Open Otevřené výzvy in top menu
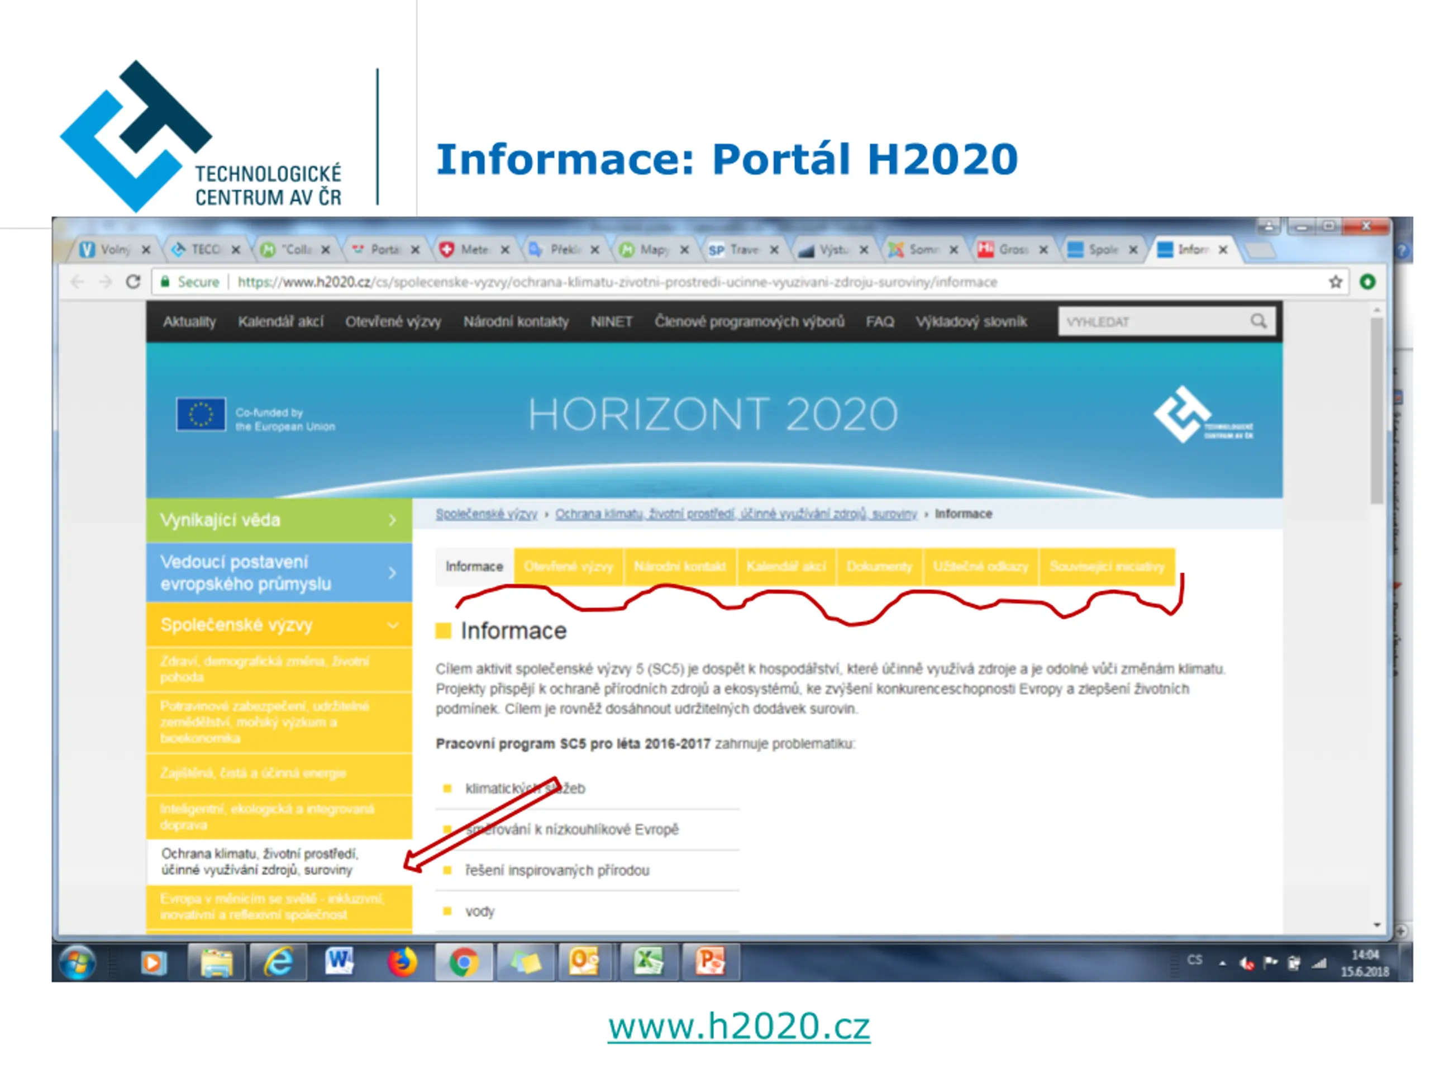 click(393, 321)
